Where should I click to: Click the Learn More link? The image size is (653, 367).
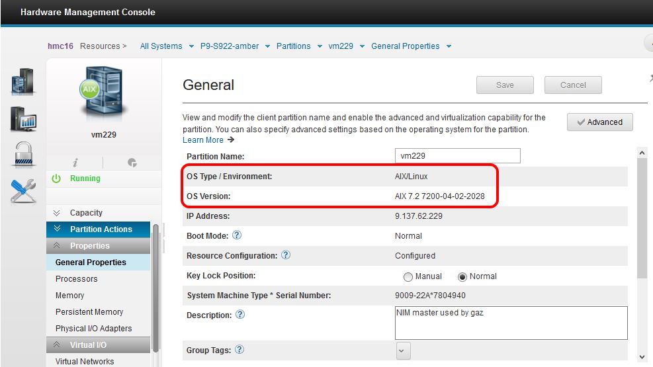click(x=203, y=140)
